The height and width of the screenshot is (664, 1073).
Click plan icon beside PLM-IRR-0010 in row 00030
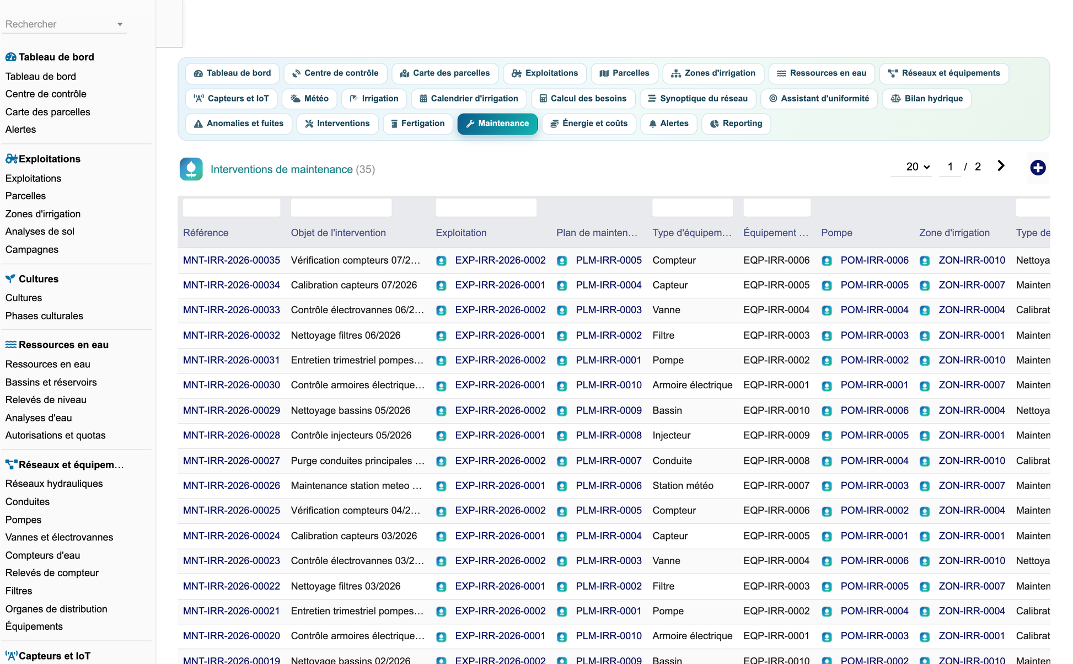pos(562,386)
